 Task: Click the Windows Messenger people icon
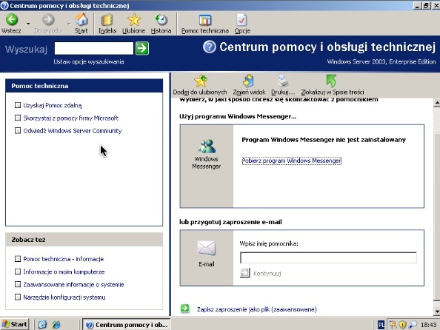tap(207, 147)
